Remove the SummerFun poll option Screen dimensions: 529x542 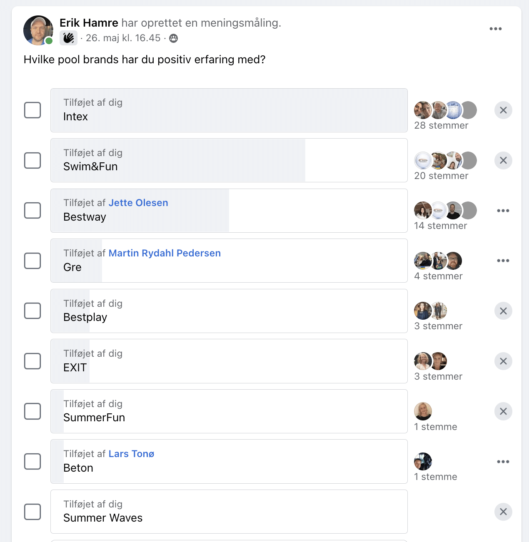(x=503, y=411)
